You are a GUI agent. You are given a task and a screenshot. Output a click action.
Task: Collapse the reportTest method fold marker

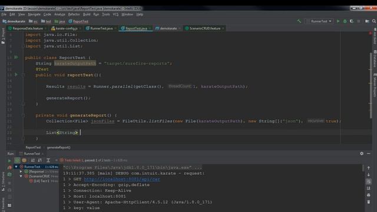click(x=24, y=75)
